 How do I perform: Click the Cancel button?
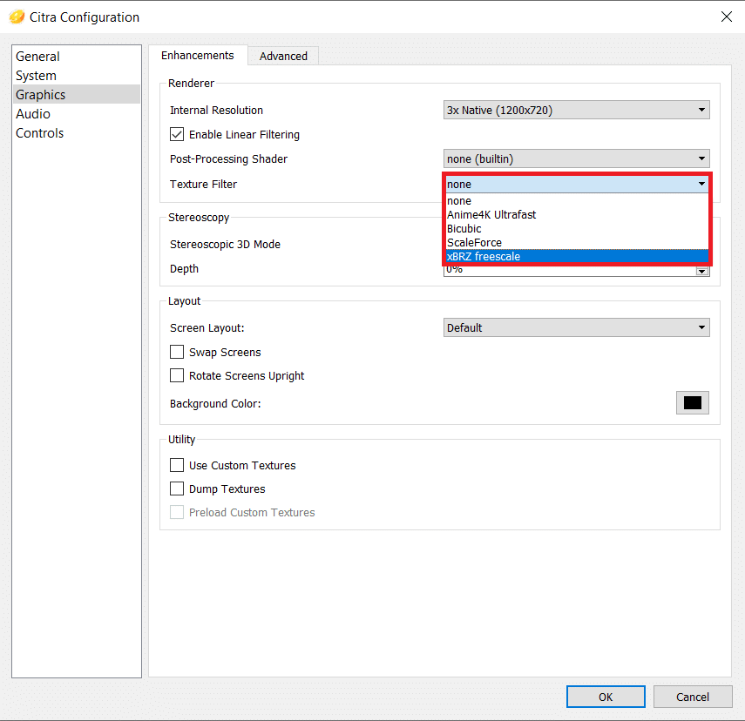coord(693,697)
